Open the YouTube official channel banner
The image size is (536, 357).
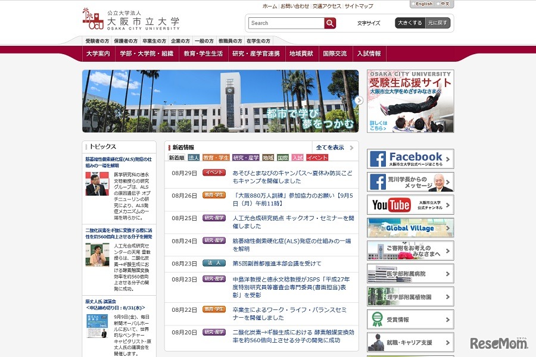click(x=410, y=205)
